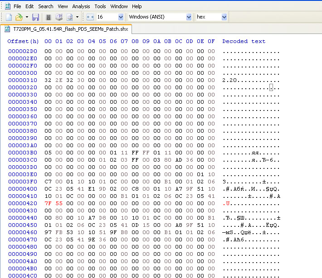
Task: Select the 05 byte starting row 000003B0
Action: [x=48, y=153]
